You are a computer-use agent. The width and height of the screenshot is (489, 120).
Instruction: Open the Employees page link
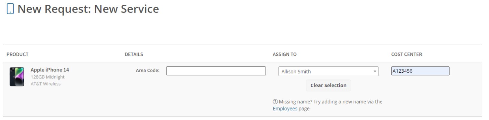pyautogui.click(x=285, y=109)
